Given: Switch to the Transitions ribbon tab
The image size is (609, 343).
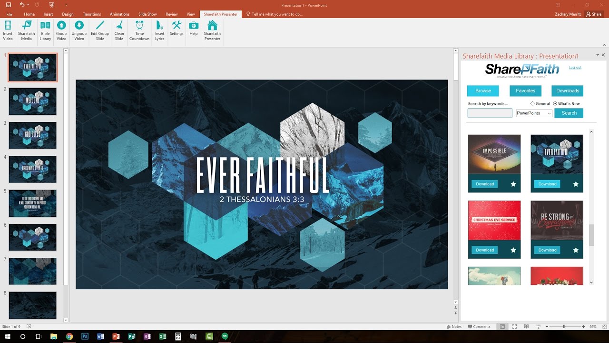Looking at the screenshot, I should point(92,14).
